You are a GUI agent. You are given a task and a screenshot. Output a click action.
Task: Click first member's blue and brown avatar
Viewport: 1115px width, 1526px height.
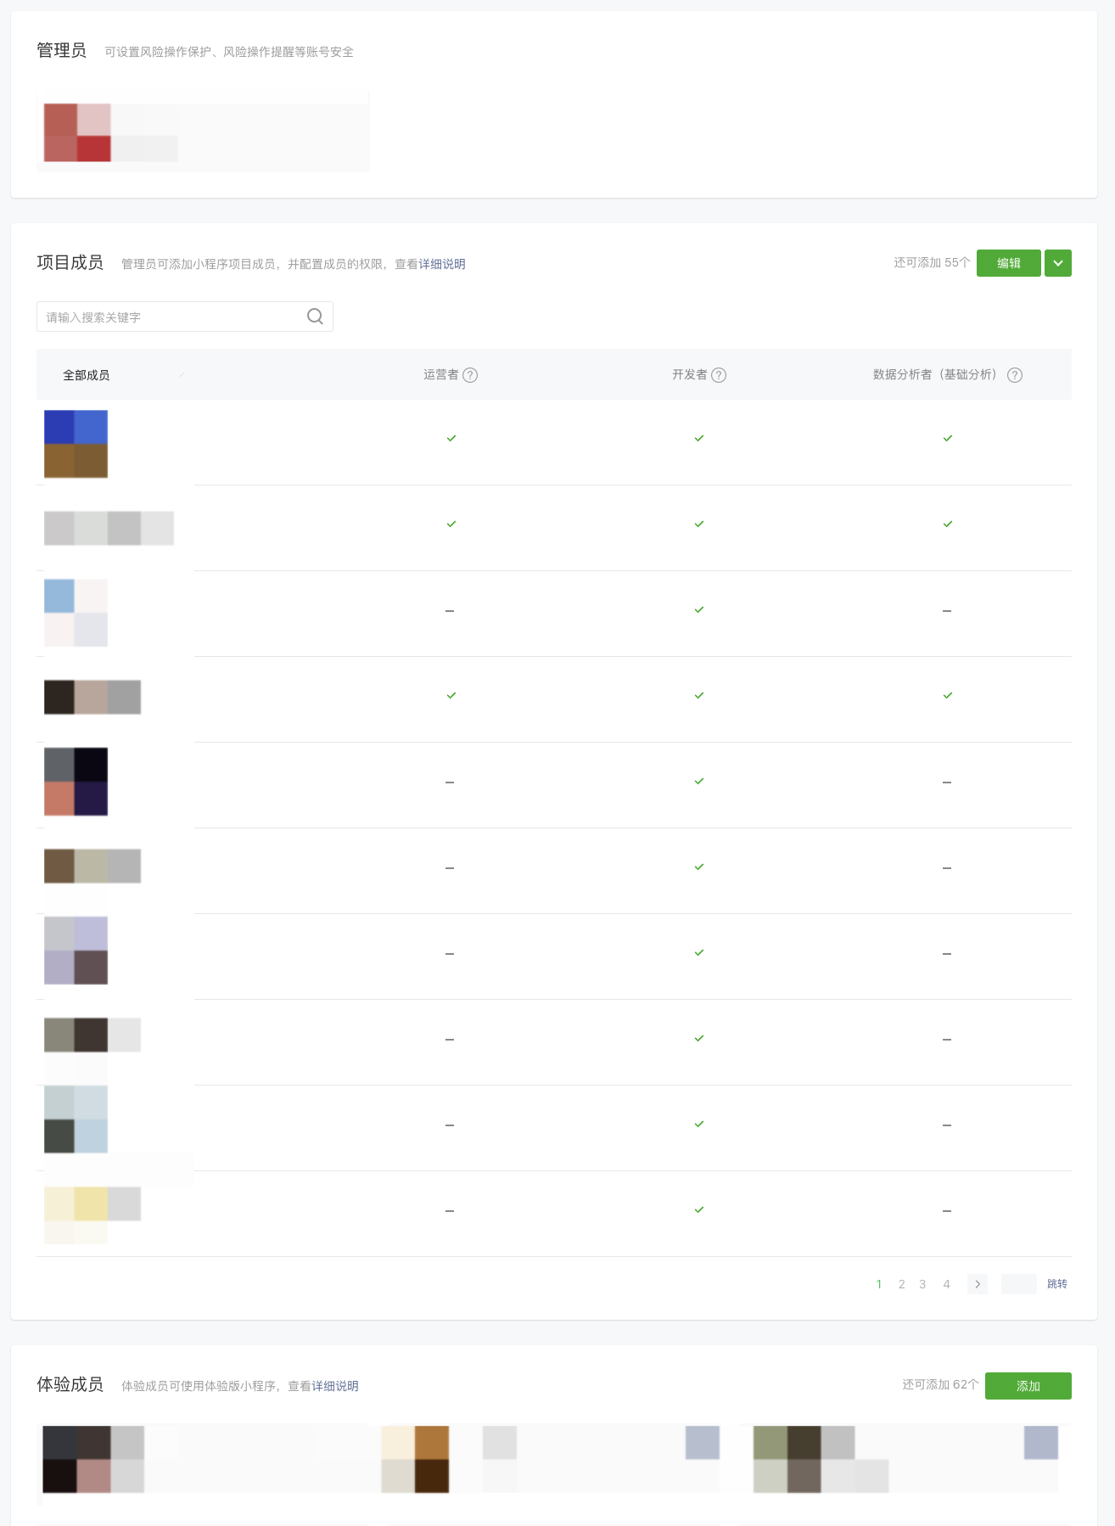(x=76, y=444)
